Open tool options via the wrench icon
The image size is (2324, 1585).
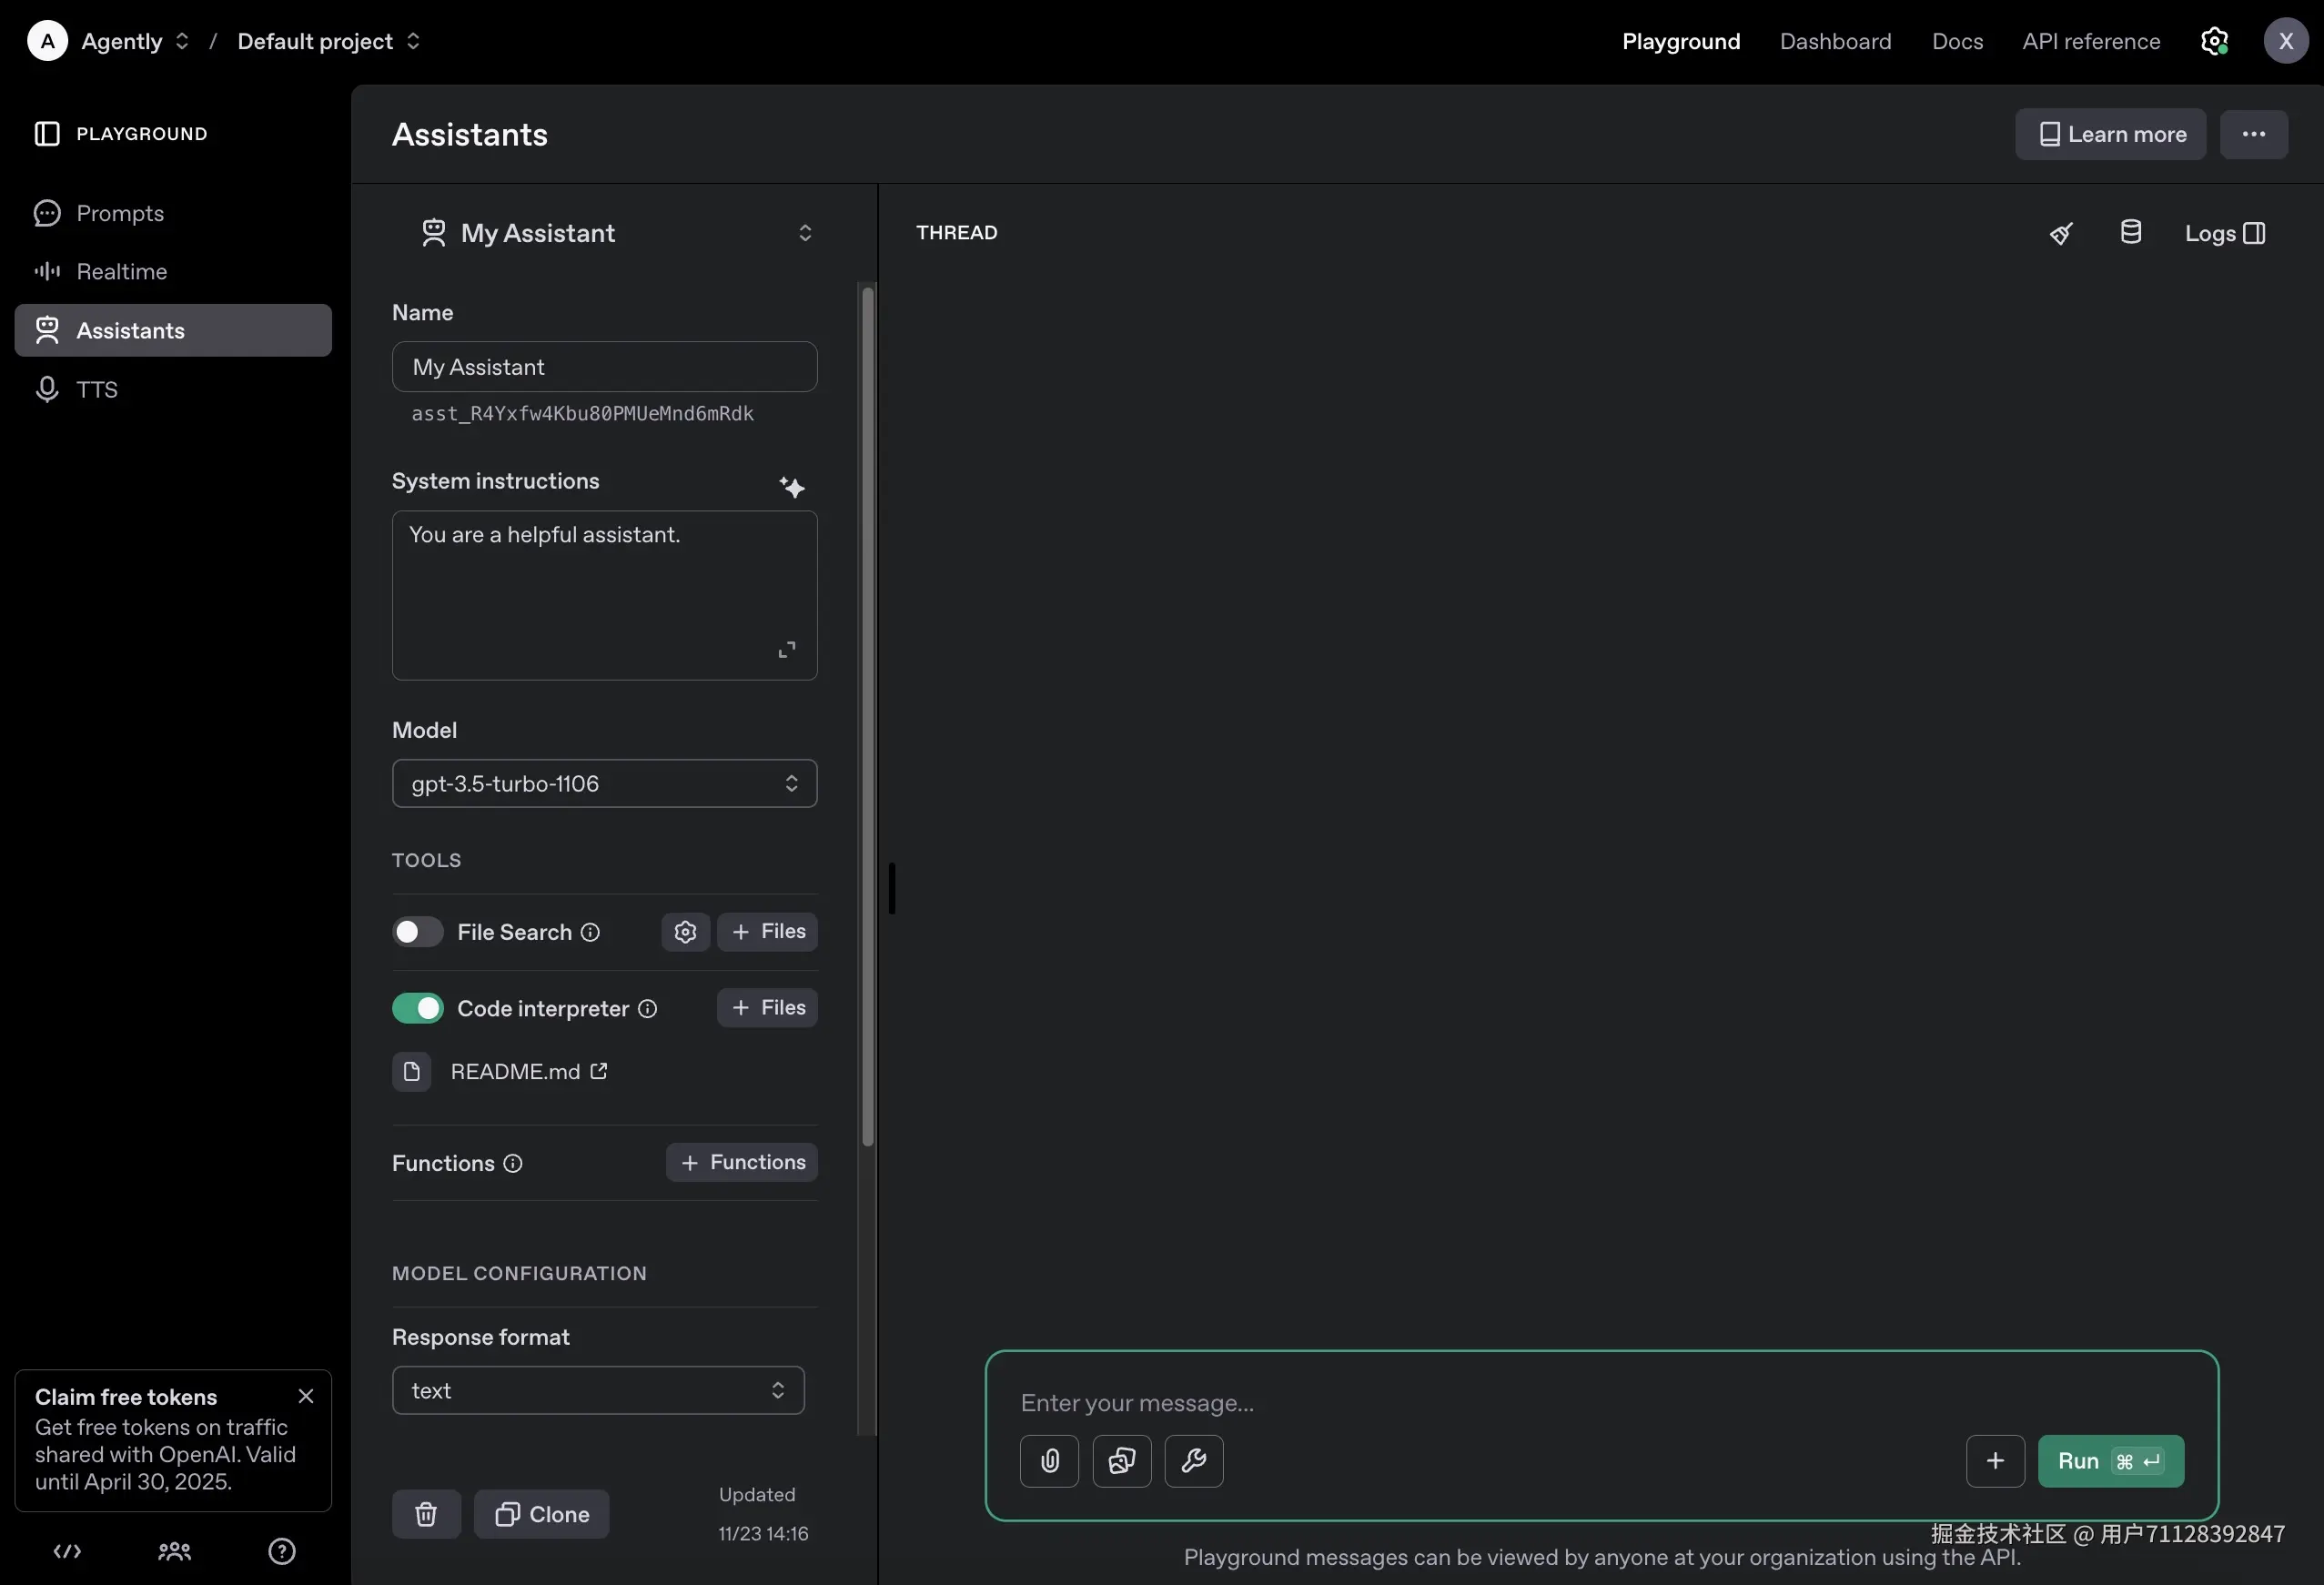pyautogui.click(x=1194, y=1461)
